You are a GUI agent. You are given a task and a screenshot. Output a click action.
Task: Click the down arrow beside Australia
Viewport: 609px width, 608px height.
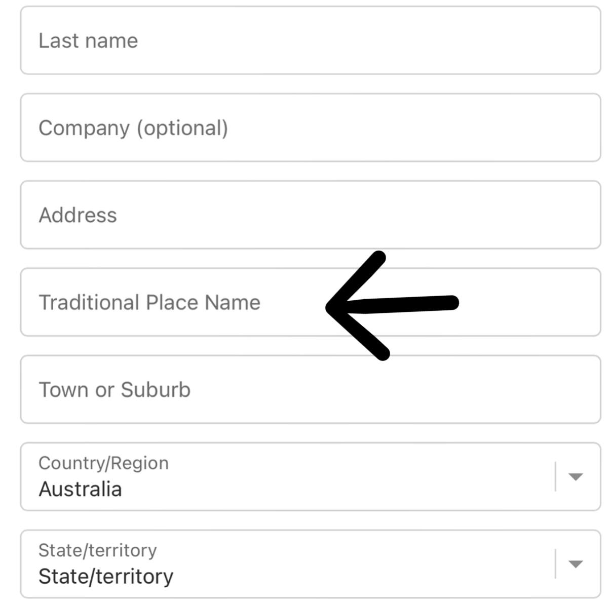click(x=576, y=477)
